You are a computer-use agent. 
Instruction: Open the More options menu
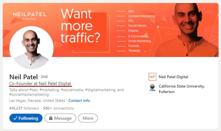pos(88,118)
